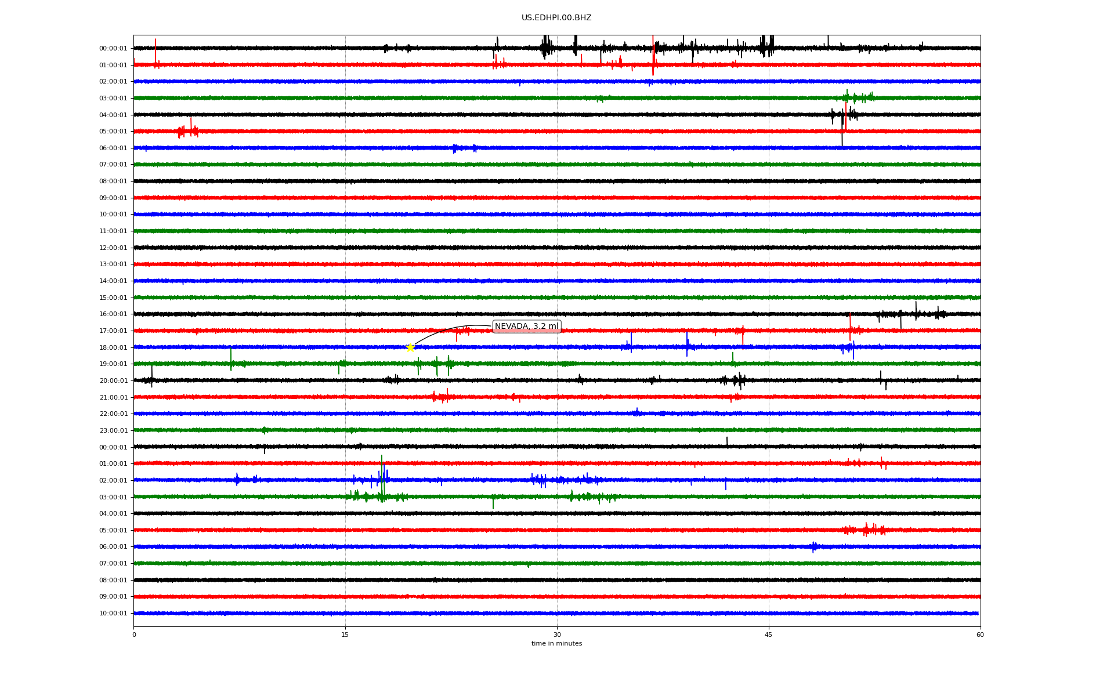Click the US.EDHPI.00.BHZ plot title
1114x696 pixels.
pyautogui.click(x=556, y=18)
